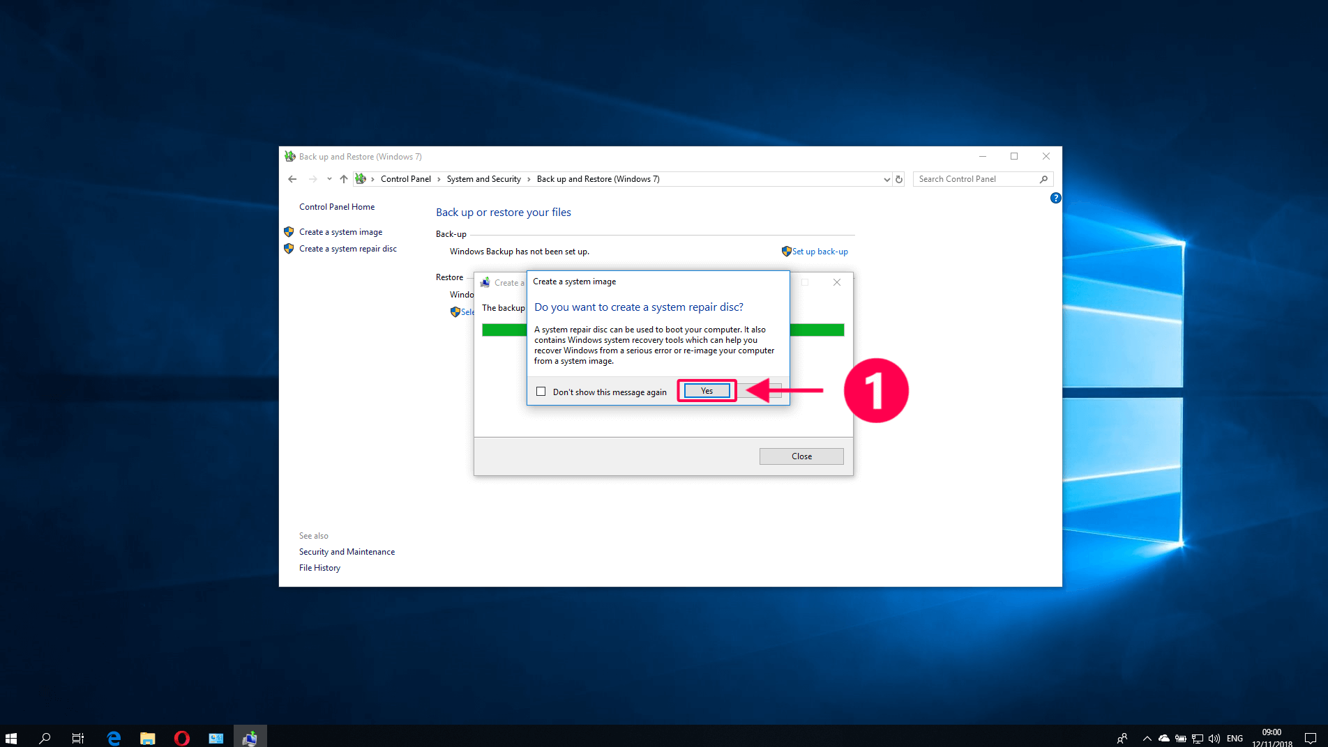This screenshot has height=747, width=1328.
Task: Click Yes to create a repair disc
Action: coord(707,391)
